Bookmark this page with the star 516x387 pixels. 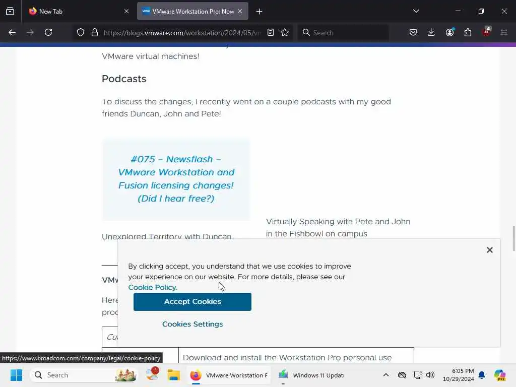285,32
